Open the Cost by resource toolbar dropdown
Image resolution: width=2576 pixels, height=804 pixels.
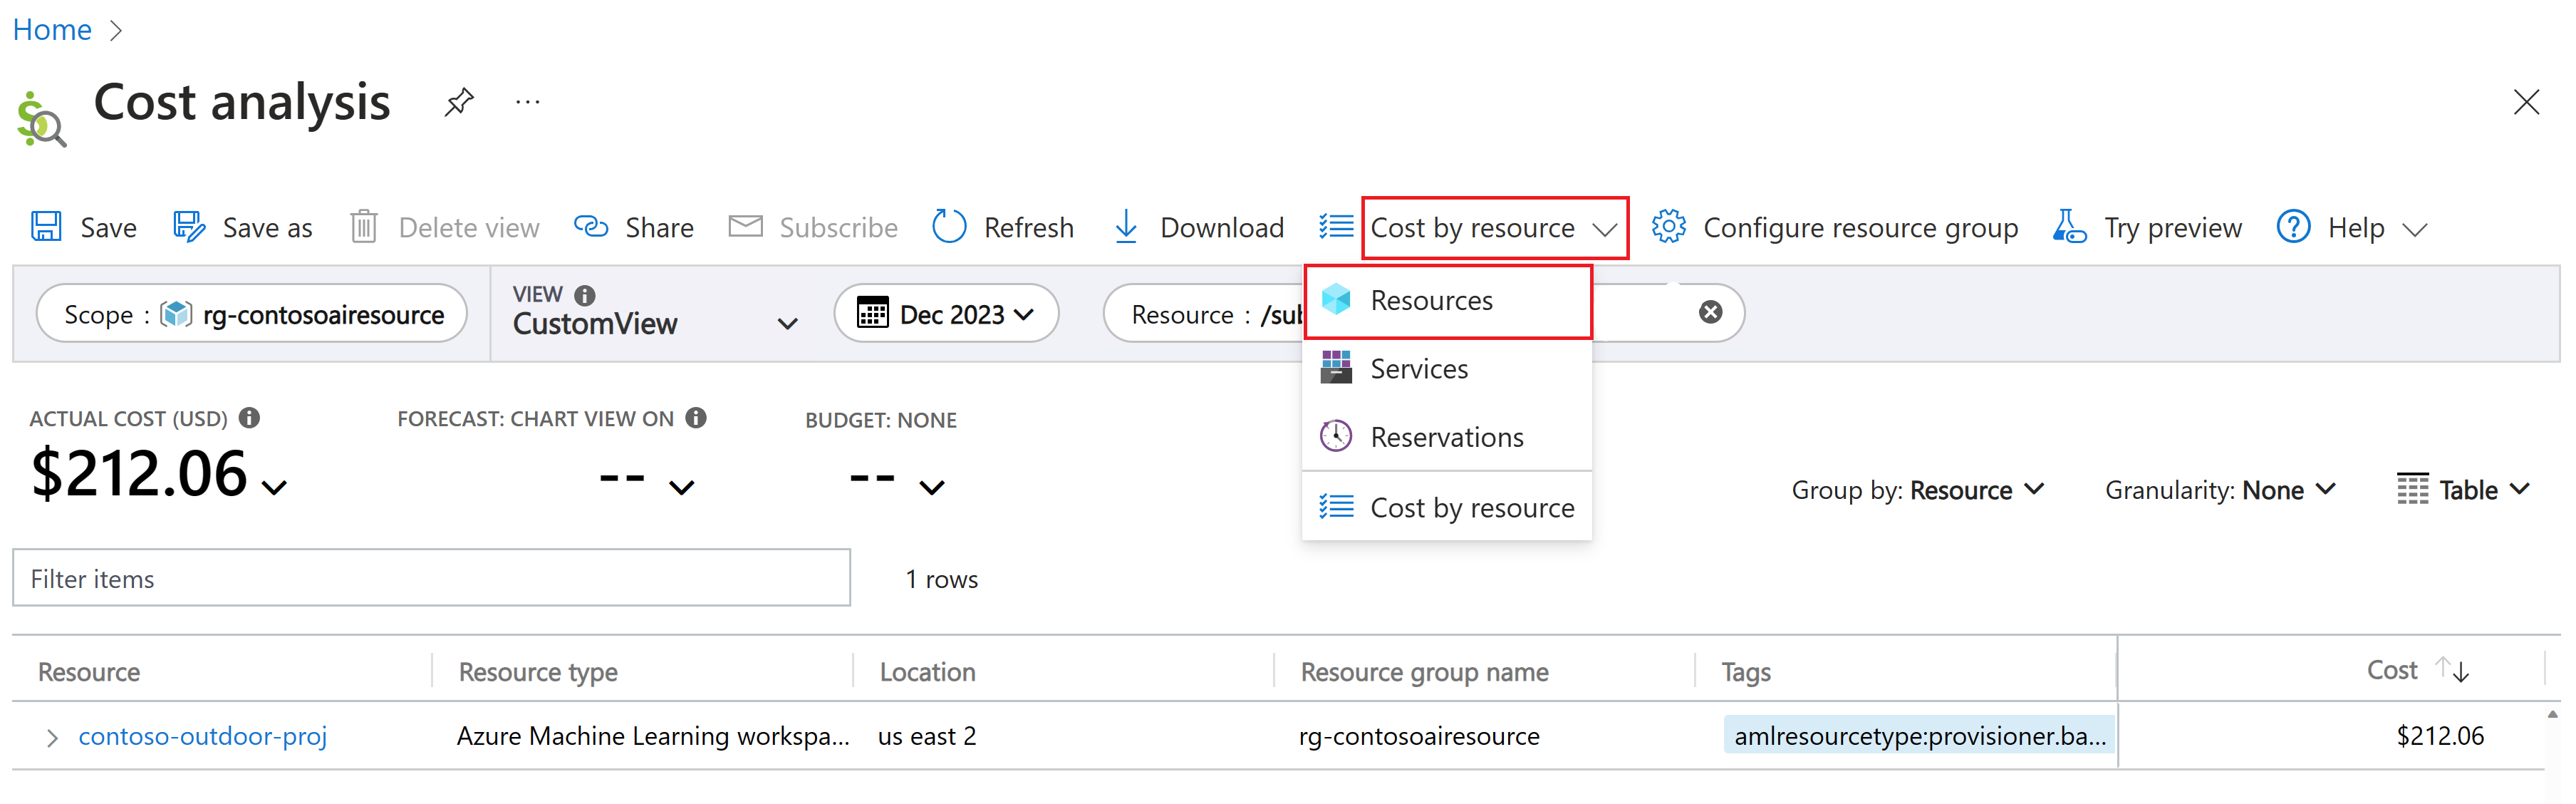pyautogui.click(x=1495, y=228)
